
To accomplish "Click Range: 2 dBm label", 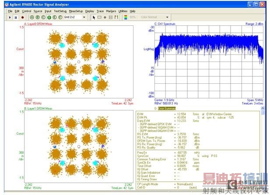I will [x=254, y=24].
